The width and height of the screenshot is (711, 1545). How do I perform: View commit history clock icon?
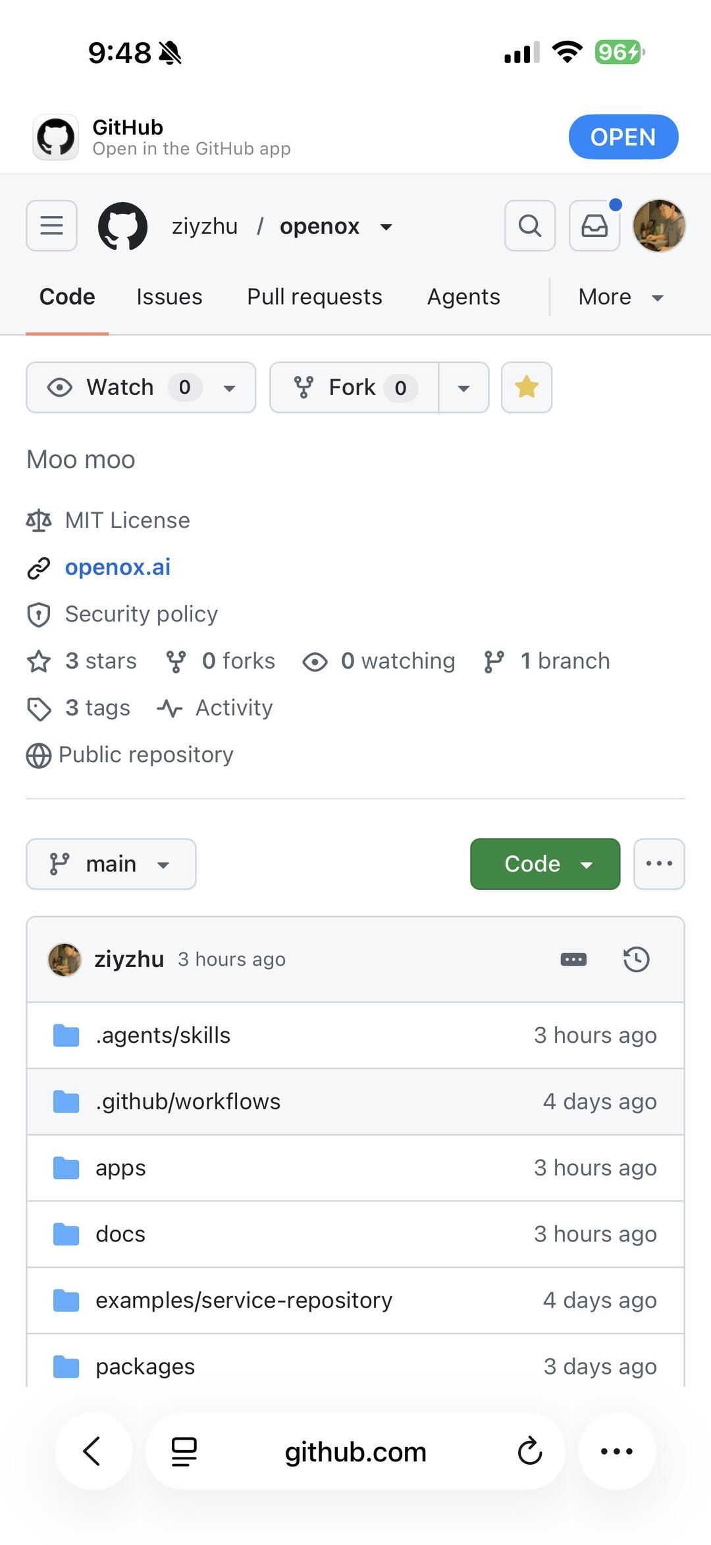coord(636,959)
